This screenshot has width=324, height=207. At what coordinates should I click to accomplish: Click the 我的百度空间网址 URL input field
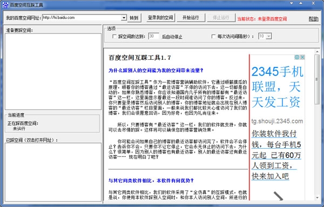point(82,18)
